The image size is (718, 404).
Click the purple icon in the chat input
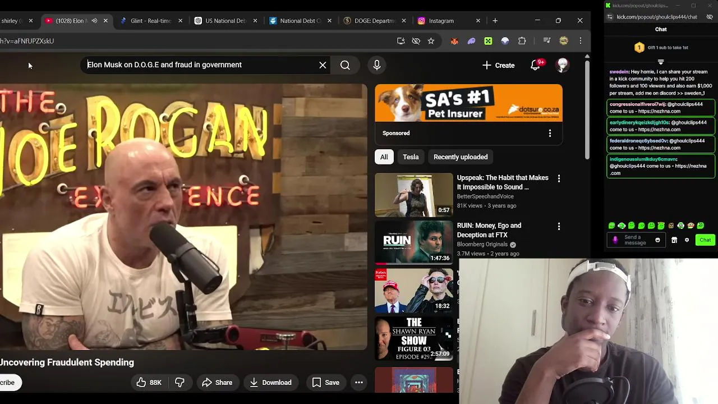coord(615,240)
